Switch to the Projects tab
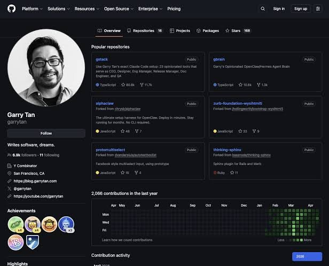The height and width of the screenshot is (266, 329). 180,30
